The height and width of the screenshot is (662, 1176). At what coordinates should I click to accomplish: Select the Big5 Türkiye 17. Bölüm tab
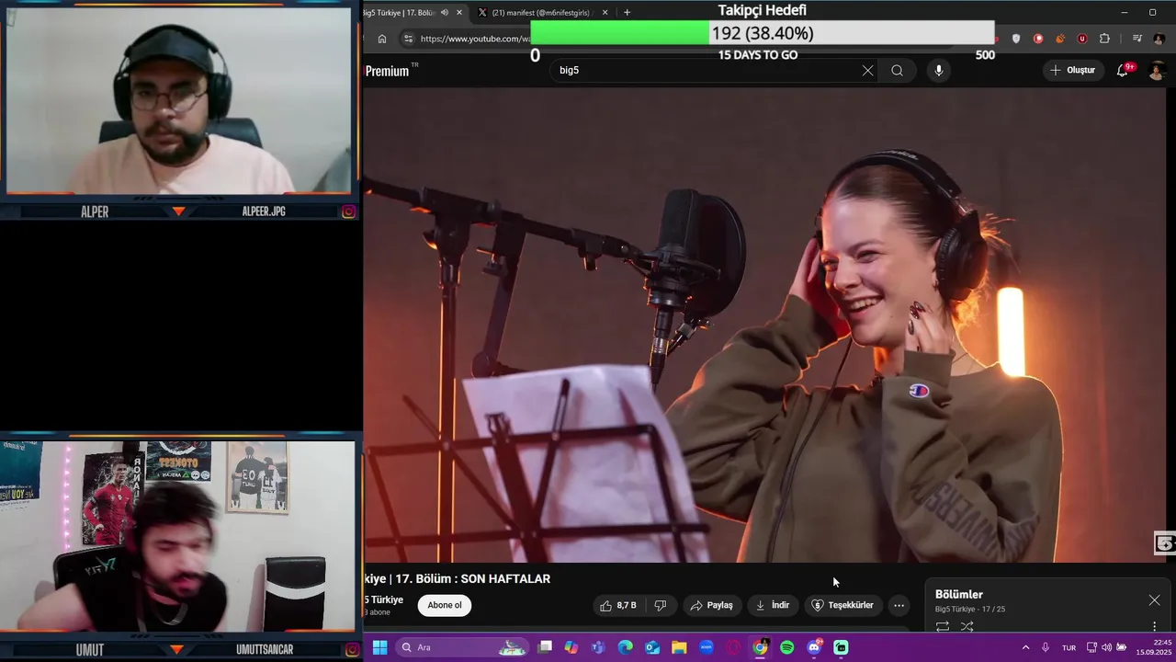[x=400, y=13]
